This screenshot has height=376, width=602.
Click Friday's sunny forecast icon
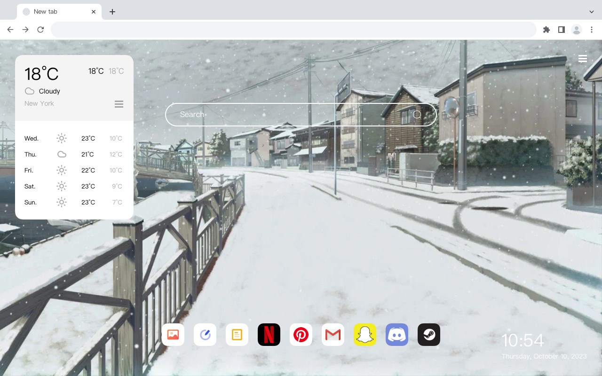(x=62, y=170)
